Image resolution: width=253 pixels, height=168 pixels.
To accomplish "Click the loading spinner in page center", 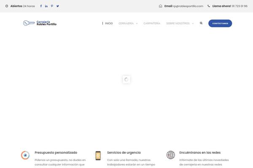I will pos(126,79).
